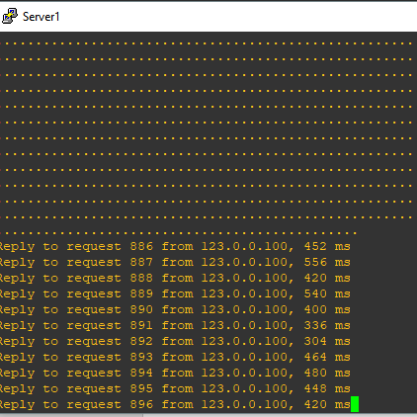
Task: Click the green terminal cursor block
Action: 355,404
